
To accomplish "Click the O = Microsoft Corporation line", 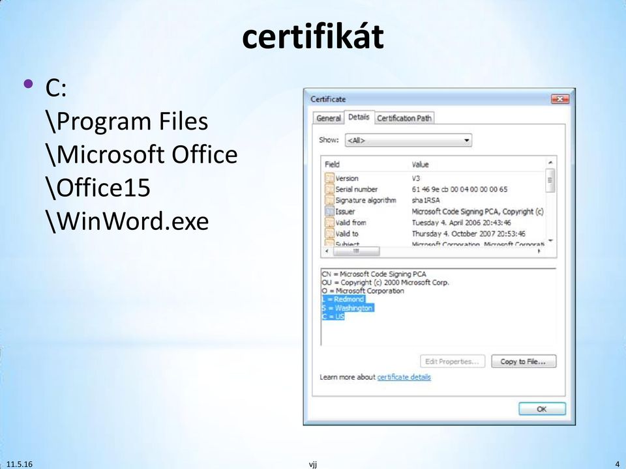I will 363,291.
